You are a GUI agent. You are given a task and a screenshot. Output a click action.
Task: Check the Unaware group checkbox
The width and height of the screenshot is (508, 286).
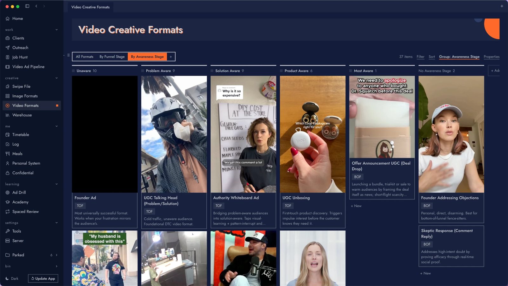point(73,71)
